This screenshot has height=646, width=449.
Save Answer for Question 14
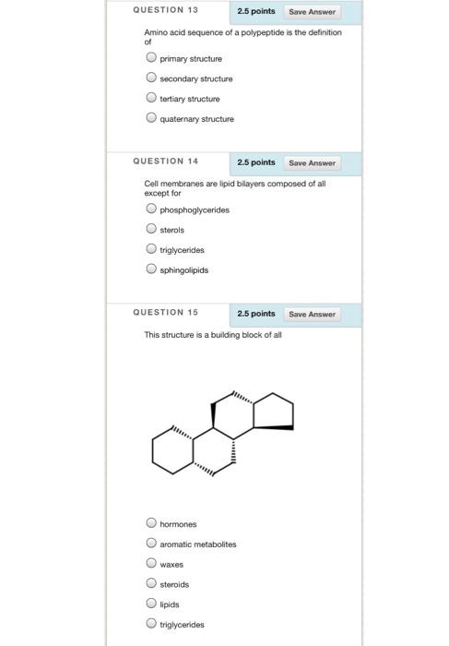pyautogui.click(x=312, y=163)
